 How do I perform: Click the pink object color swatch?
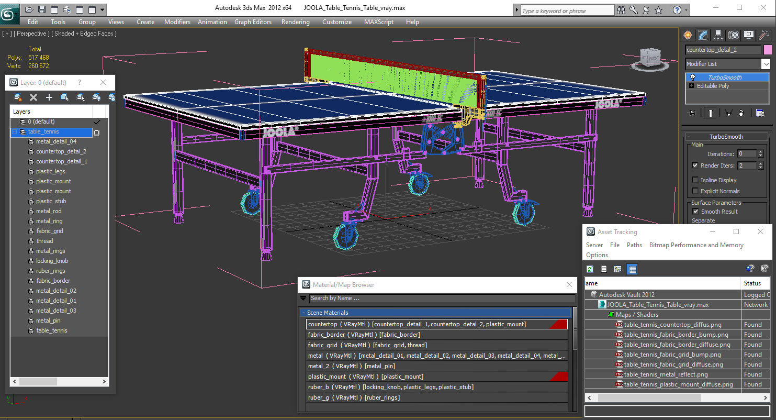(768, 50)
